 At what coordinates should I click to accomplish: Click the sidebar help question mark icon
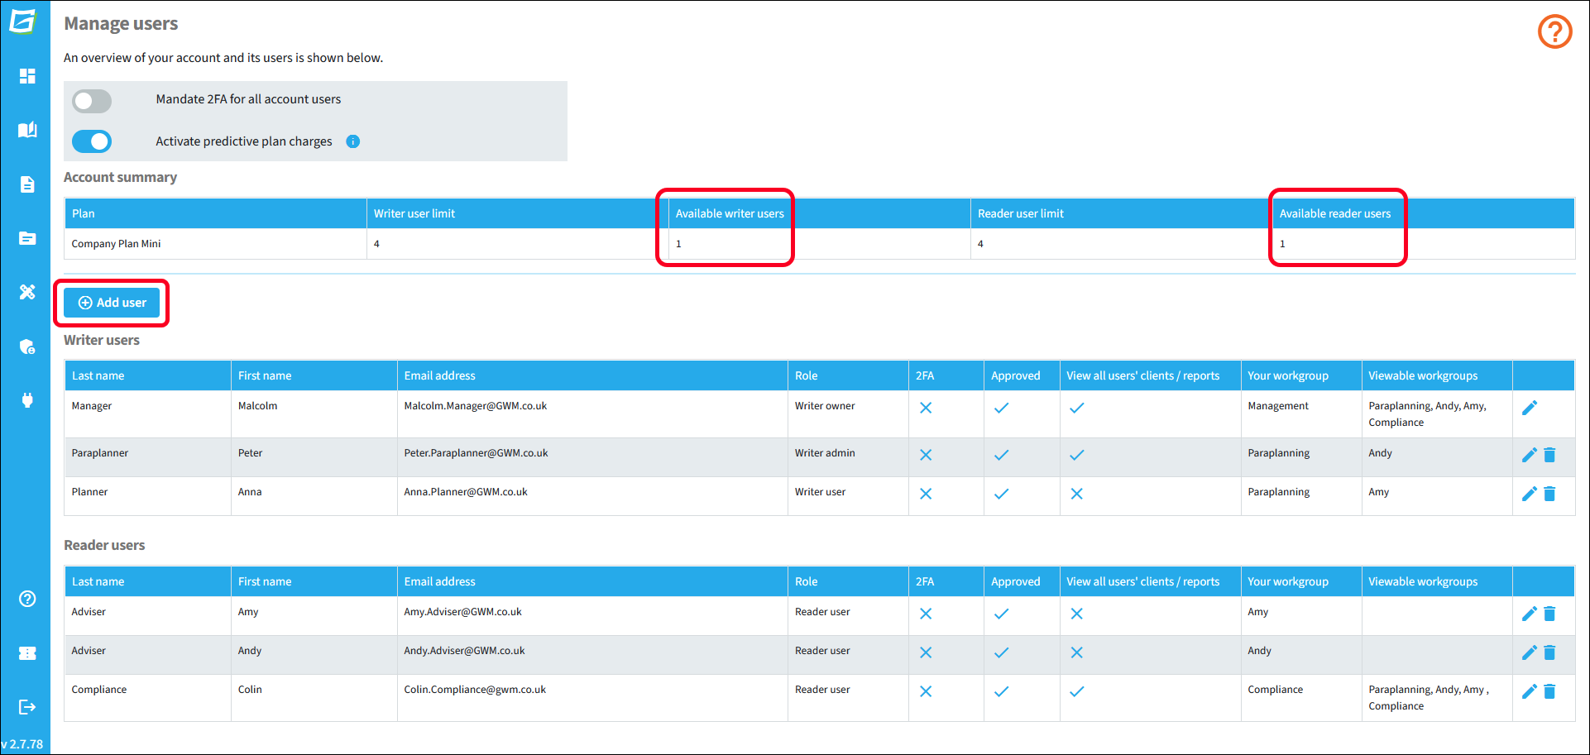coord(27,599)
